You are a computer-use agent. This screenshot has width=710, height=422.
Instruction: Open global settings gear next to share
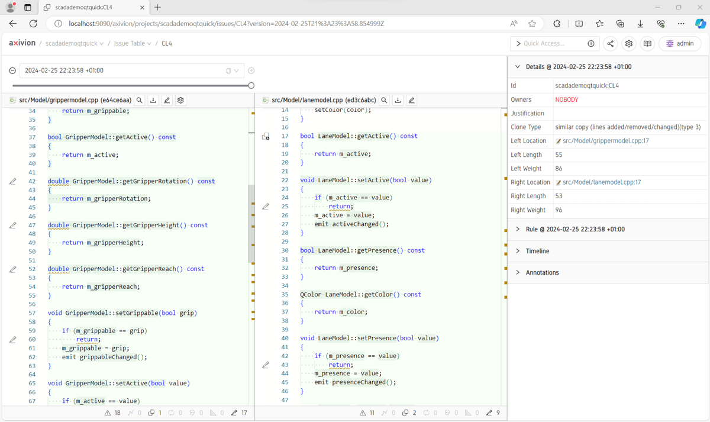coord(629,44)
